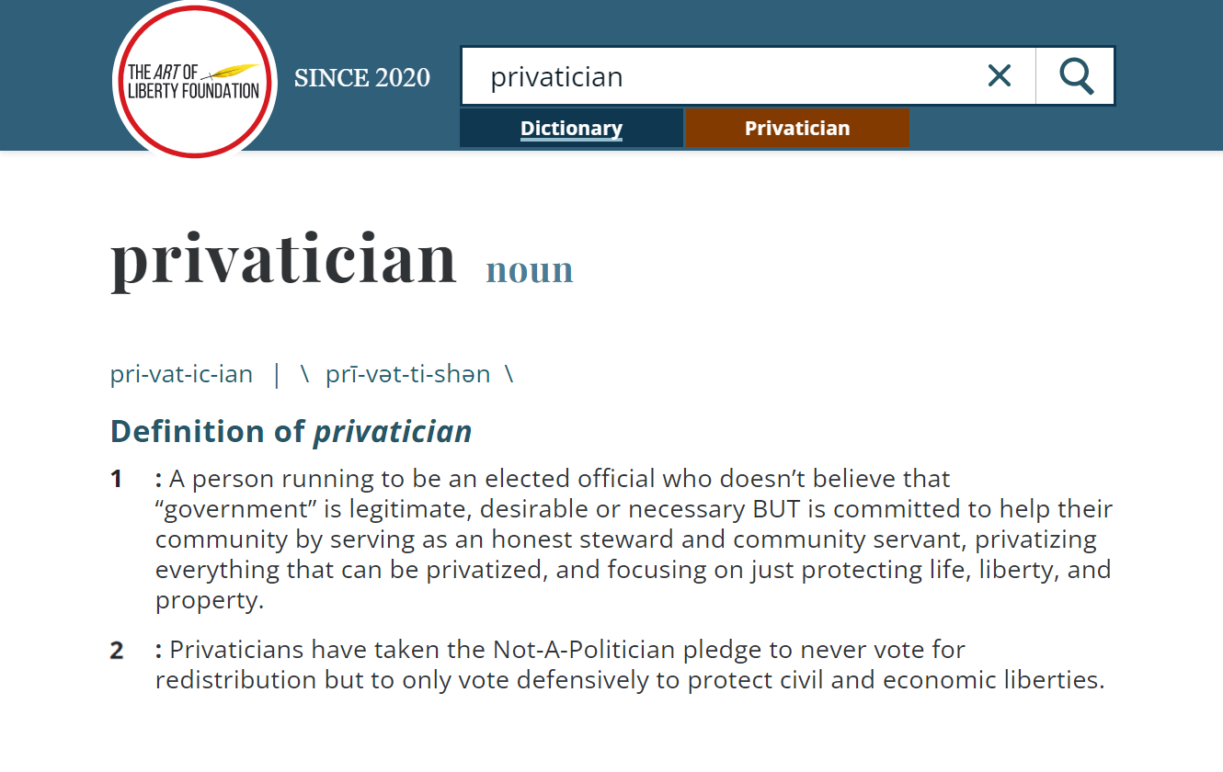This screenshot has height=772, width=1223.
Task: Click the pronunciation prī-vət-ti-shən
Action: click(408, 374)
